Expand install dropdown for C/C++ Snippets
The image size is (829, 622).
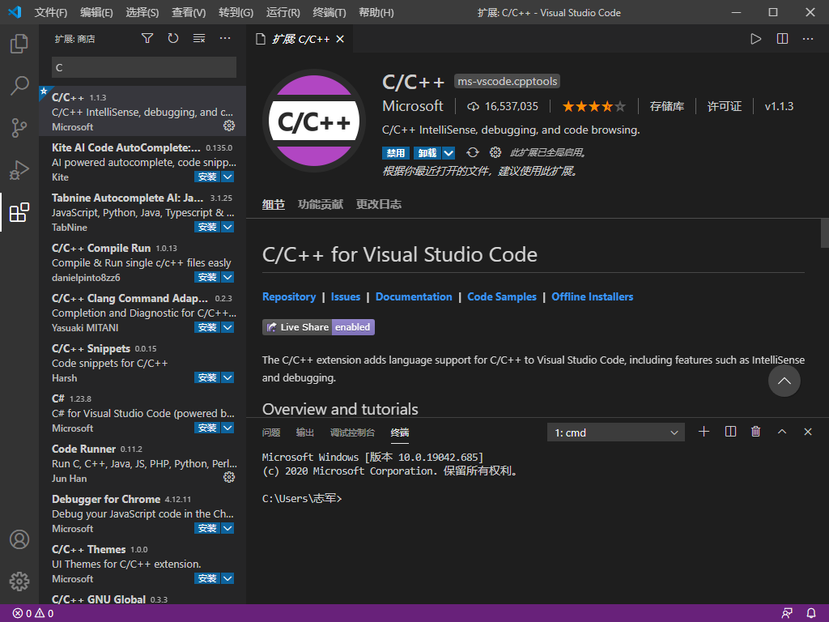coord(227,377)
